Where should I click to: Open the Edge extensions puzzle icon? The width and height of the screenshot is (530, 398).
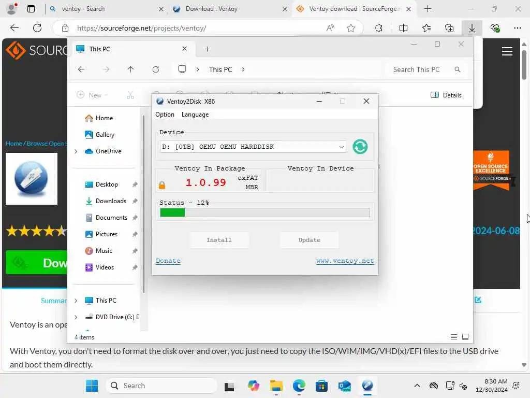click(x=378, y=28)
